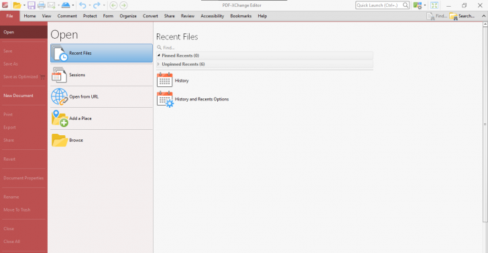Collapse the ribbon using the chevron arrow
Image resolution: width=488 pixels, height=253 pixels.
coord(484,16)
